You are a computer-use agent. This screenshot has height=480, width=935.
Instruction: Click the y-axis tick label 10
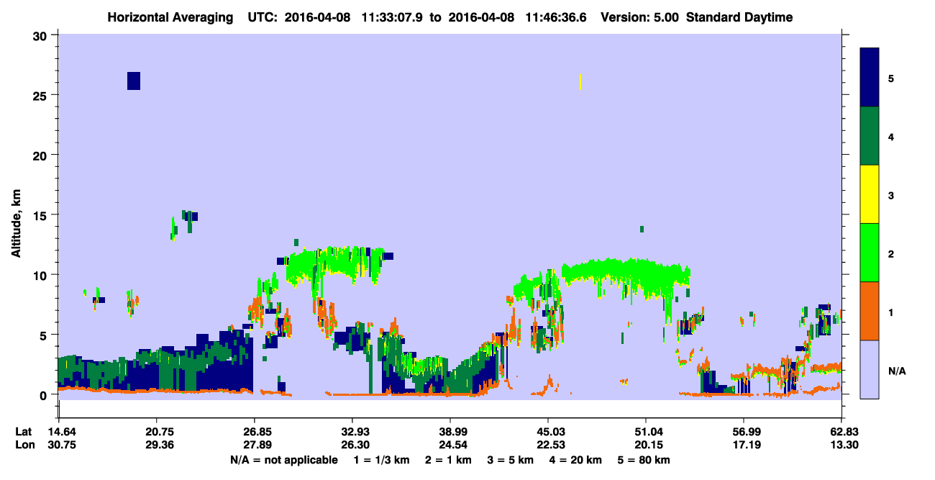[x=40, y=275]
